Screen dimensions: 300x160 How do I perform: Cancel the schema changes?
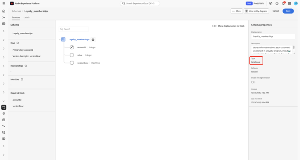(x=276, y=11)
